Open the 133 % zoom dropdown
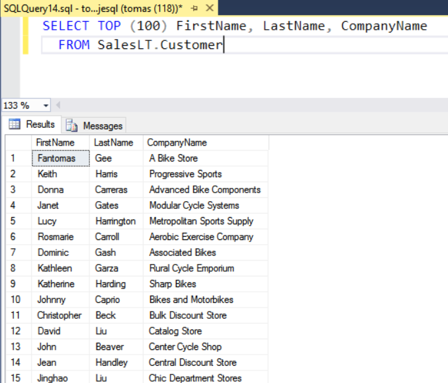The height and width of the screenshot is (383, 448). click(x=46, y=106)
